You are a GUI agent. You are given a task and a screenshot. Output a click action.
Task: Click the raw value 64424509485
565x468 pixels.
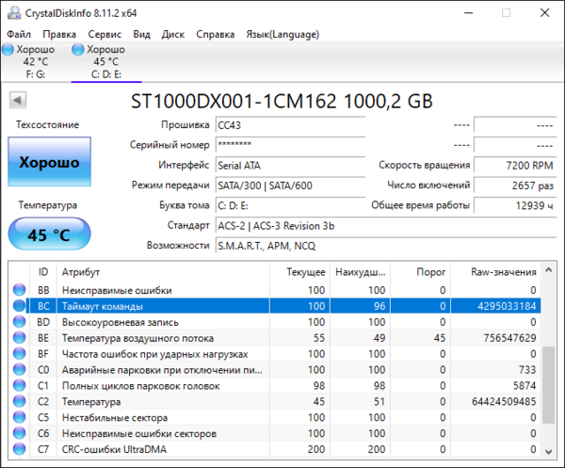tap(504, 401)
